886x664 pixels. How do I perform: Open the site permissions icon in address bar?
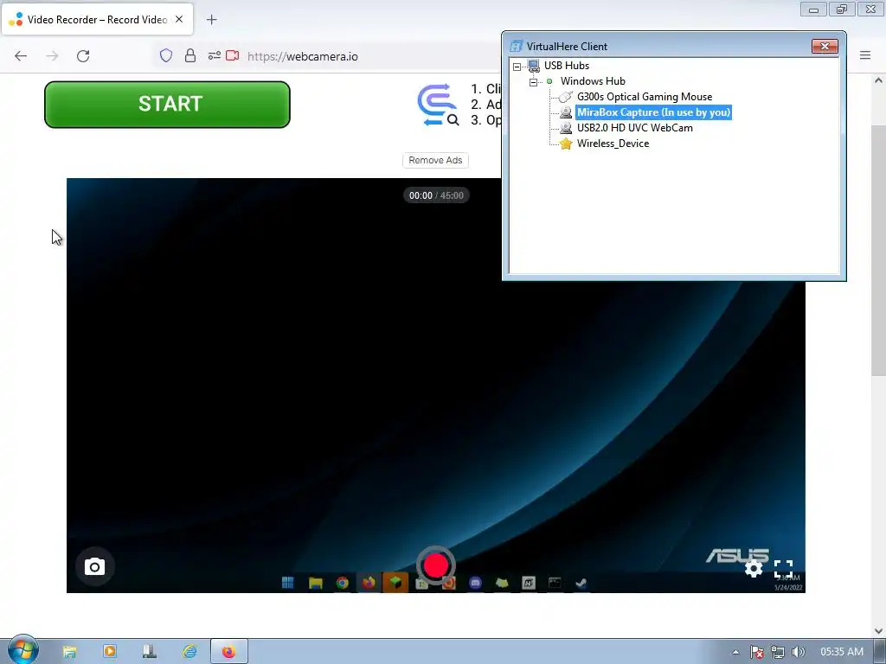tap(215, 56)
